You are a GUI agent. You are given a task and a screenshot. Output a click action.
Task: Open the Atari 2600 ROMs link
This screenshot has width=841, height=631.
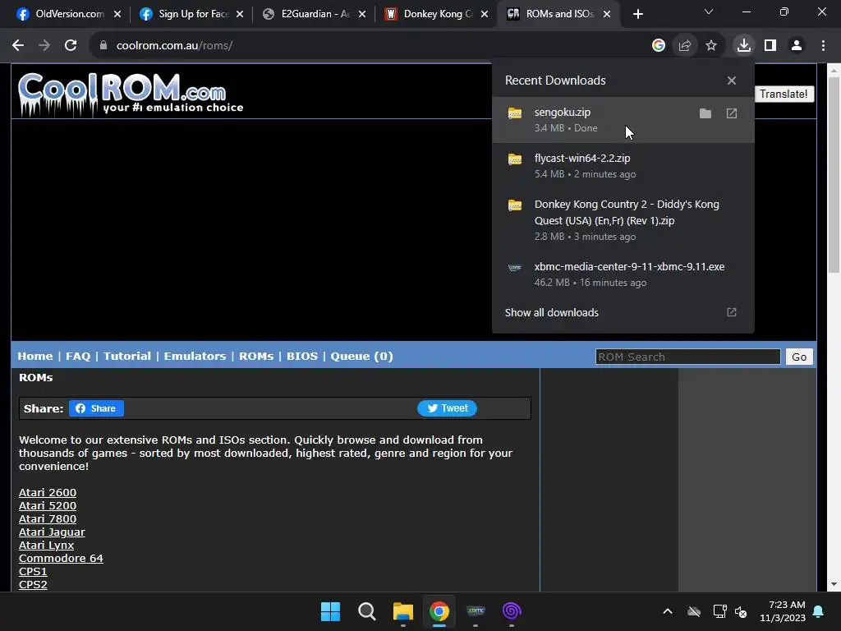[48, 493]
